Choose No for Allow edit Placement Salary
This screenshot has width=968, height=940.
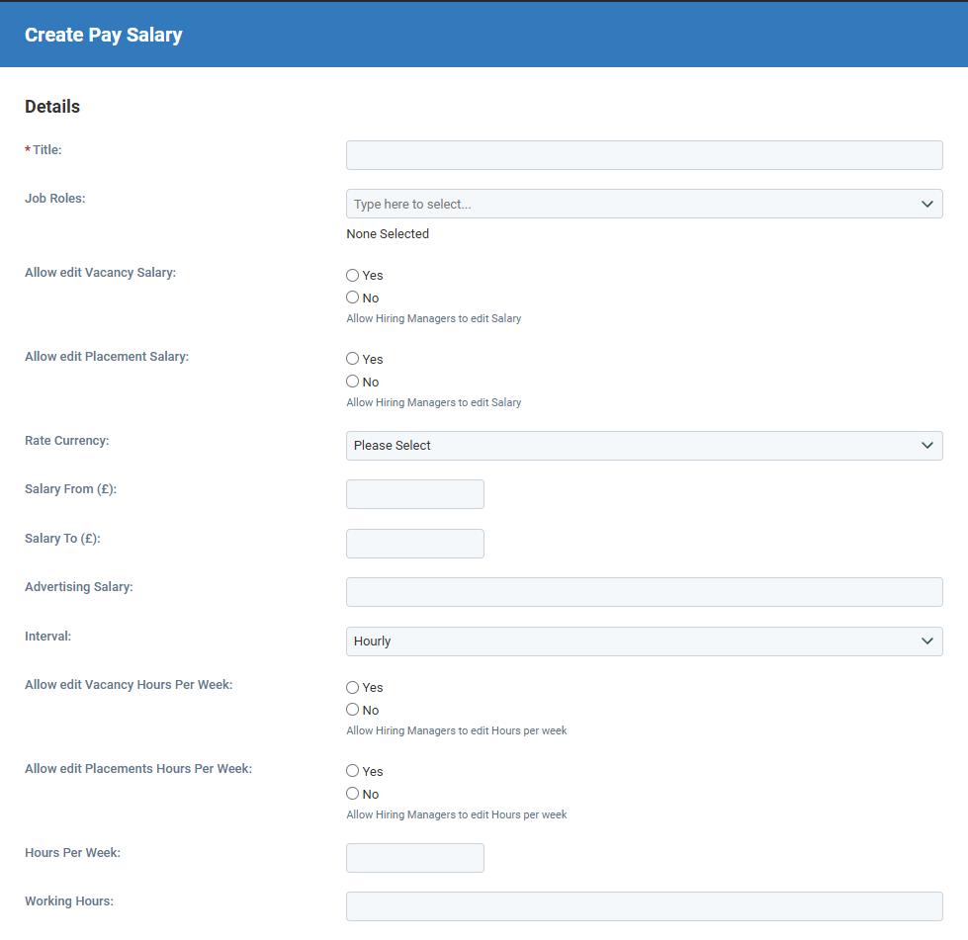pyautogui.click(x=353, y=382)
